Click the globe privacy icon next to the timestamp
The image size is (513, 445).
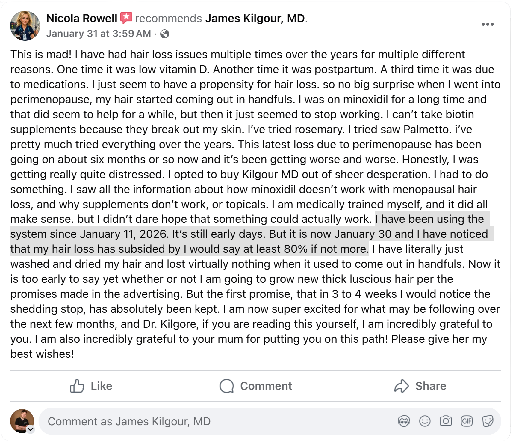(x=165, y=34)
